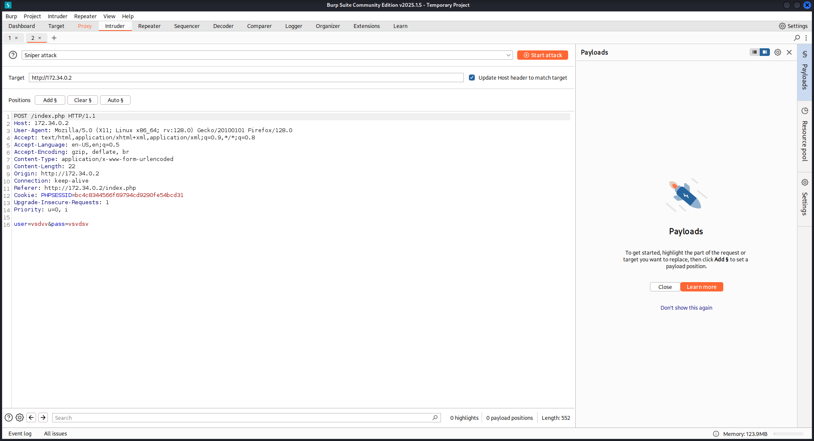814x441 pixels.
Task: Switch to the Target tab
Action: pyautogui.click(x=56, y=26)
